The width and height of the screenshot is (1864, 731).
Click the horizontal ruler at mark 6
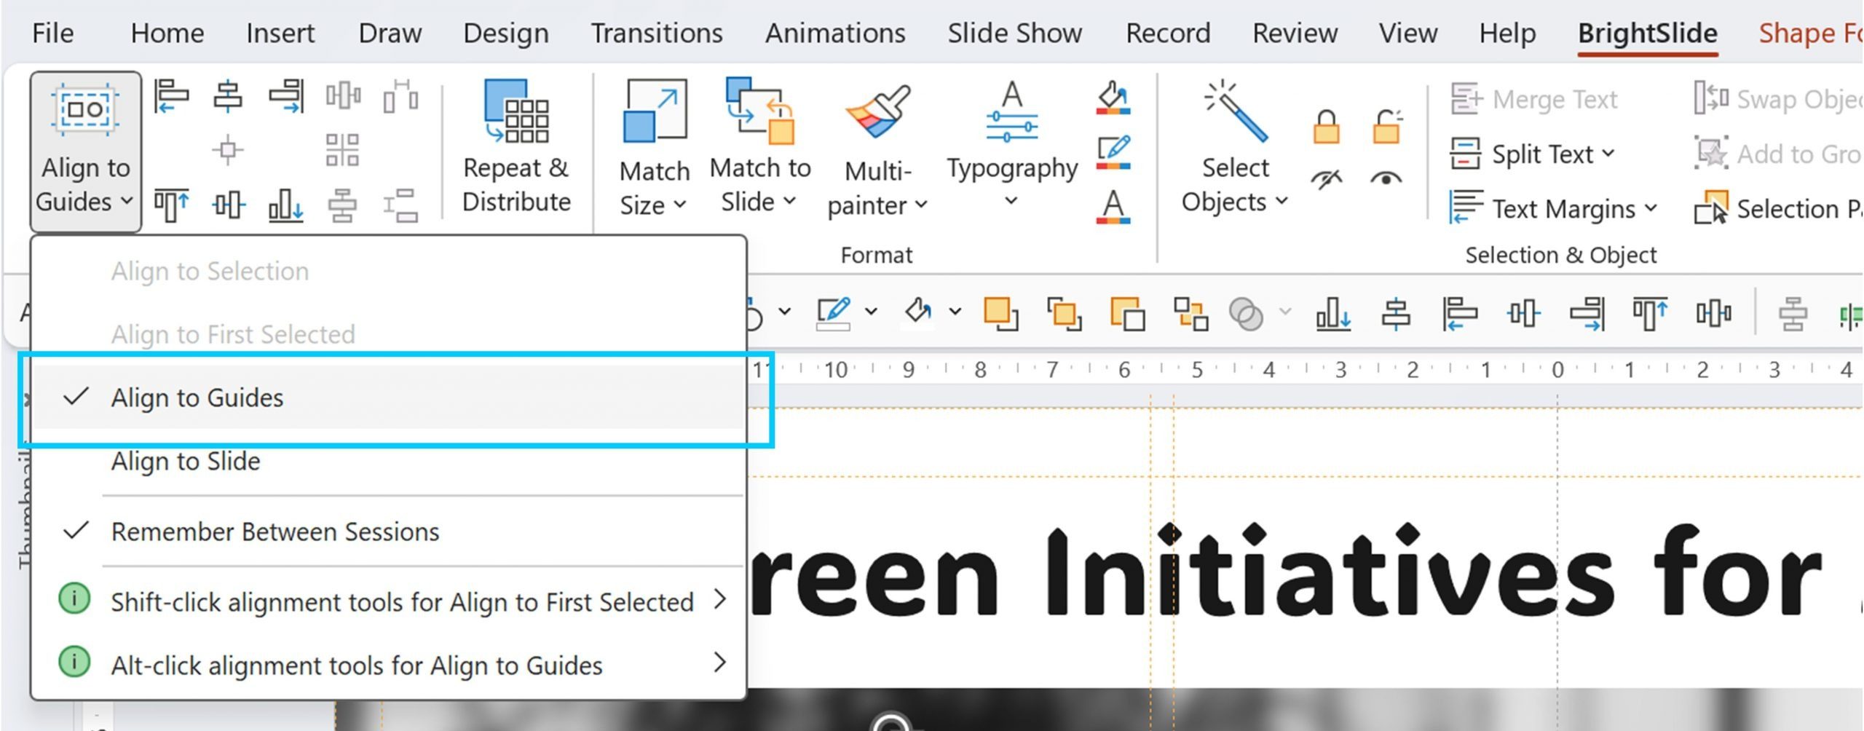pyautogui.click(x=1124, y=370)
